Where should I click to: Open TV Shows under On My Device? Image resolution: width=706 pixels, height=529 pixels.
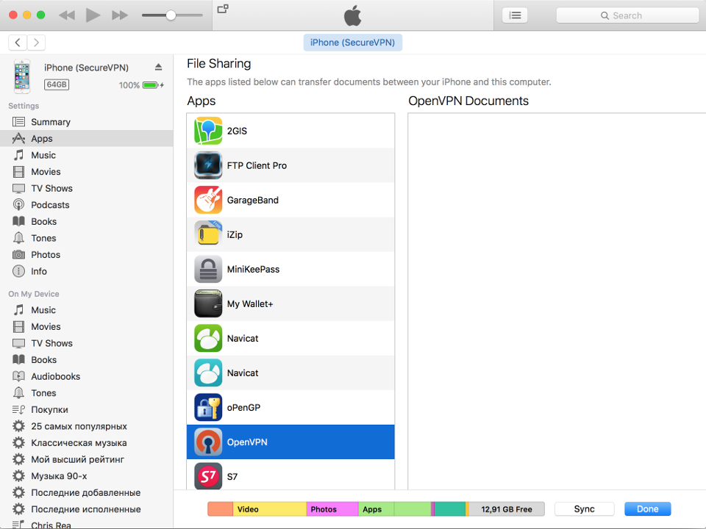click(x=87, y=343)
